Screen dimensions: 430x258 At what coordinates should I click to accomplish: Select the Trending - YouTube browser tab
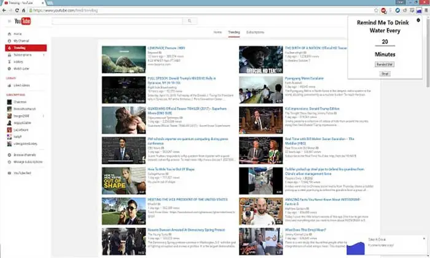pos(23,2)
